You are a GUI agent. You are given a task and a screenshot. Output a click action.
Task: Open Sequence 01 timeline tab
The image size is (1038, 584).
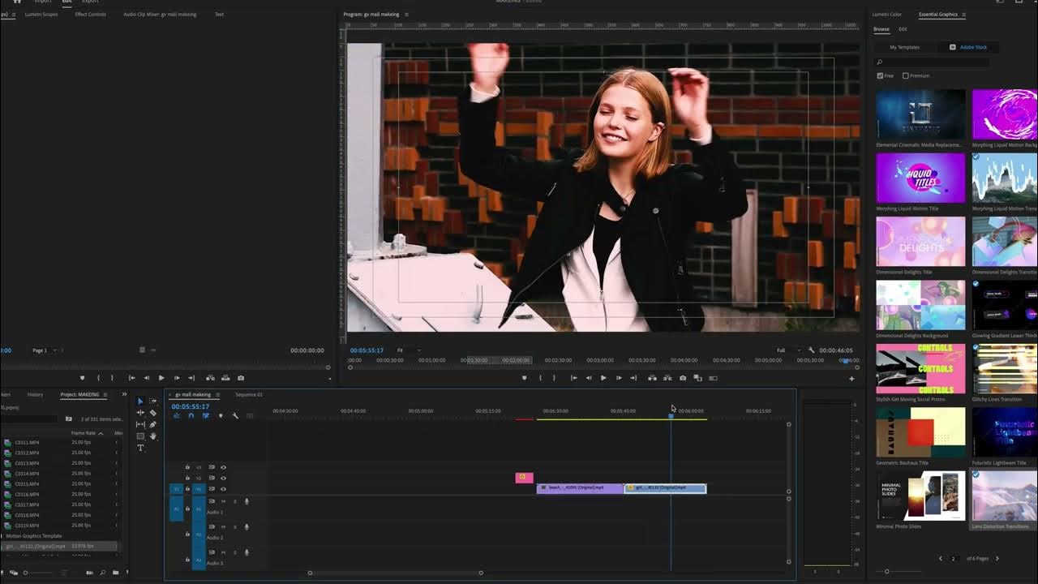248,395
